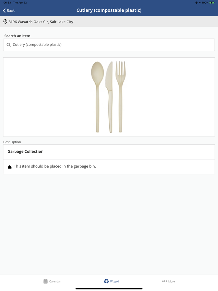Select the garbage bin instruction text
The image size is (218, 291).
[x=55, y=166]
